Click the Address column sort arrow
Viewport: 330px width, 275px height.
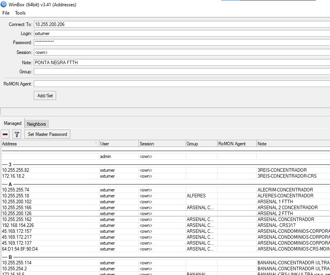[97, 143]
